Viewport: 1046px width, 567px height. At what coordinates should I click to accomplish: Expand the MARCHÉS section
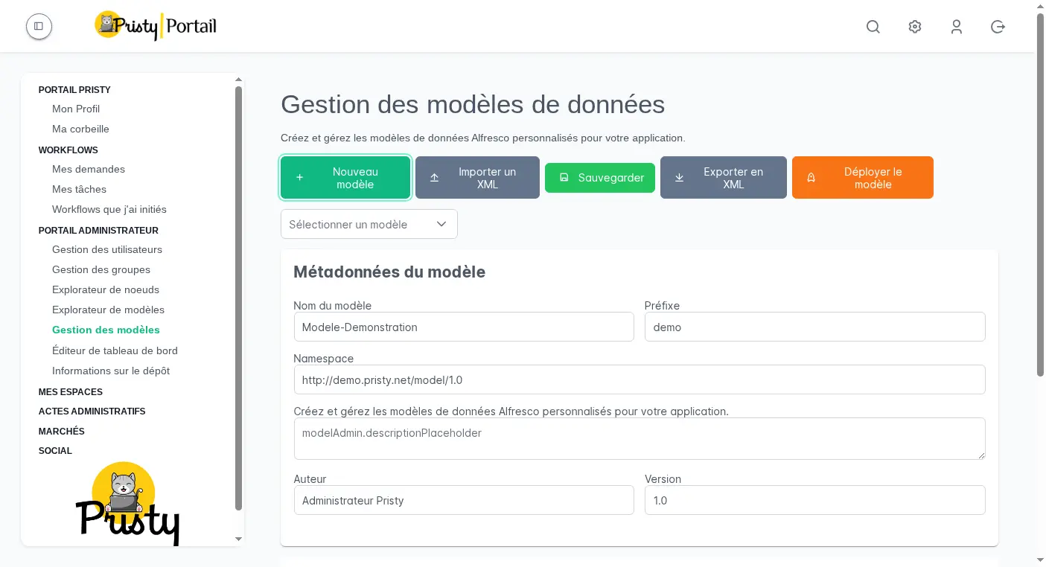pos(61,431)
